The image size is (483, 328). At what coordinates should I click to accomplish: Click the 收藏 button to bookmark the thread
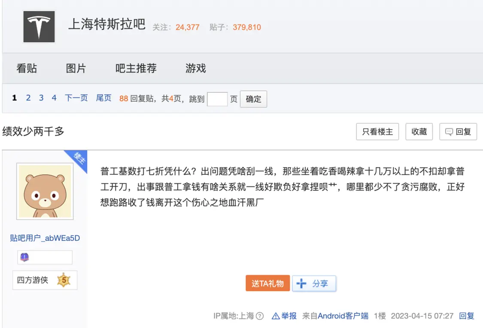(419, 132)
